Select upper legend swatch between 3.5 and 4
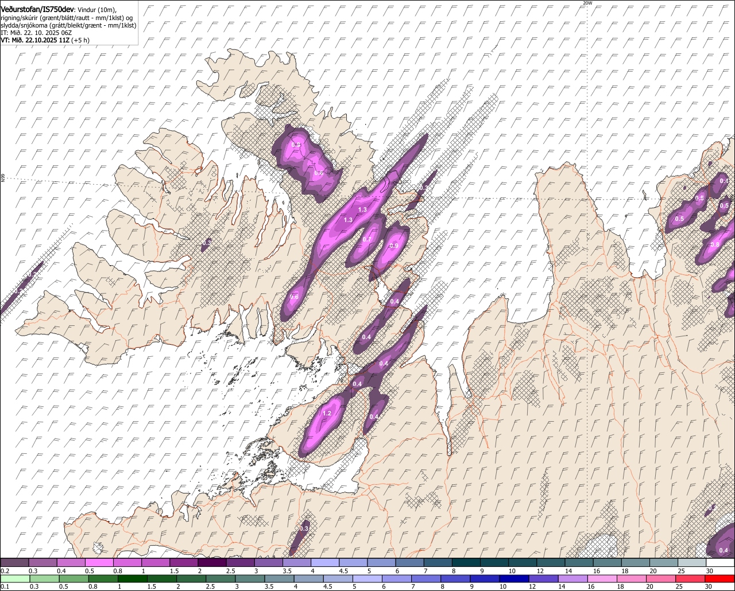Screen dimensions: 735x591 tap(297, 562)
